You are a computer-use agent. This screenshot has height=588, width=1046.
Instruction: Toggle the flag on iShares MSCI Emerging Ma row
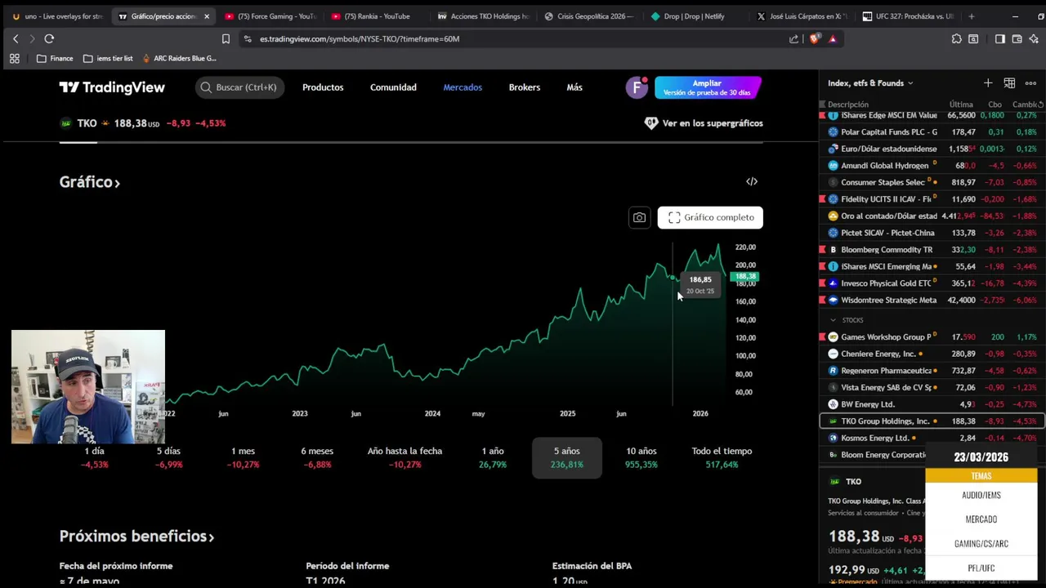[822, 266]
